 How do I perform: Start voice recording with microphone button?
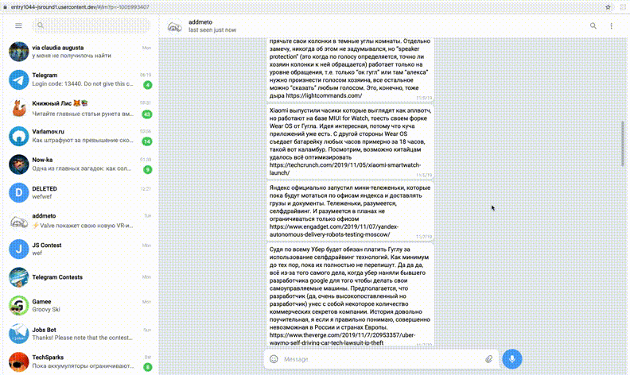coord(512,358)
